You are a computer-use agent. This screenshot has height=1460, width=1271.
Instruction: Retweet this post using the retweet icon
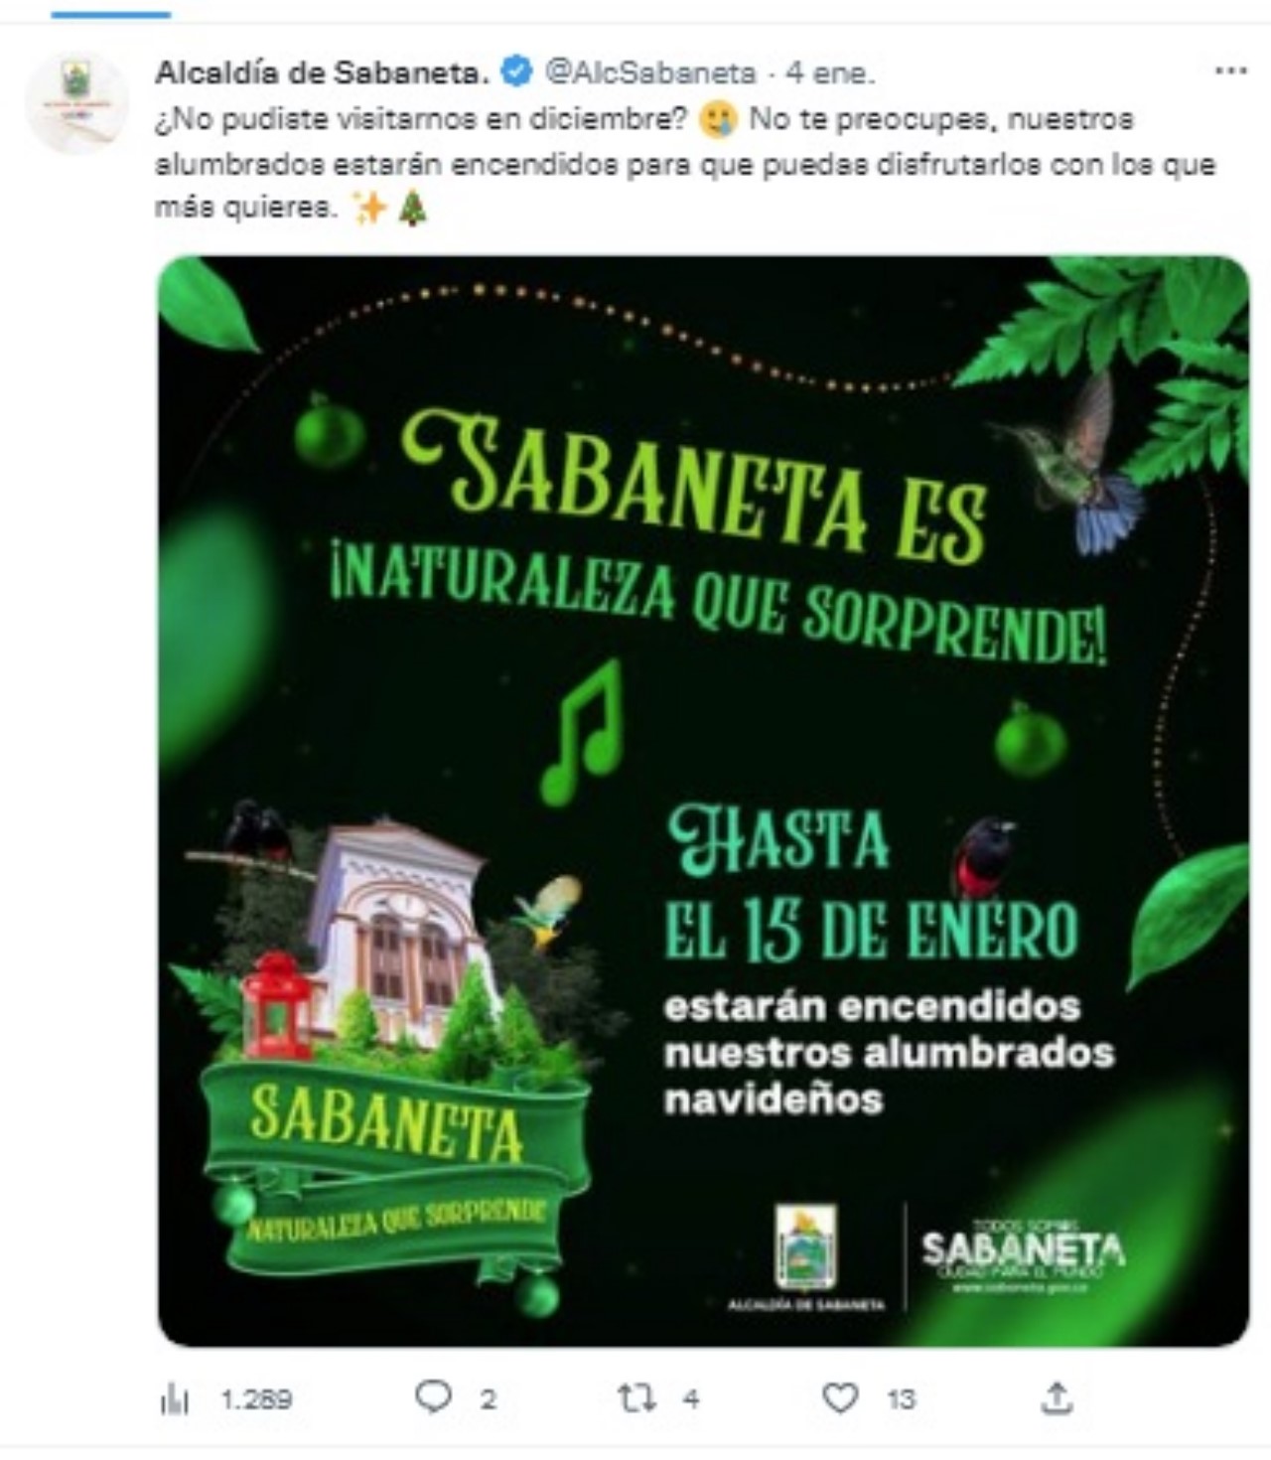coord(636,1398)
